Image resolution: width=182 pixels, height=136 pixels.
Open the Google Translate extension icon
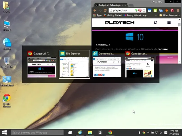[161, 11]
